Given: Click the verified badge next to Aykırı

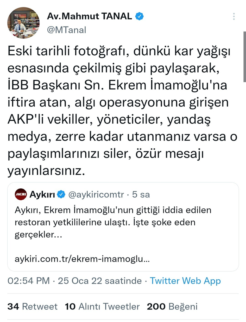Looking at the screenshot, I should (x=61, y=194).
